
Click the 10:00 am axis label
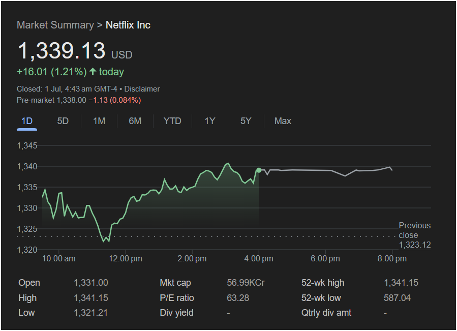pos(59,258)
